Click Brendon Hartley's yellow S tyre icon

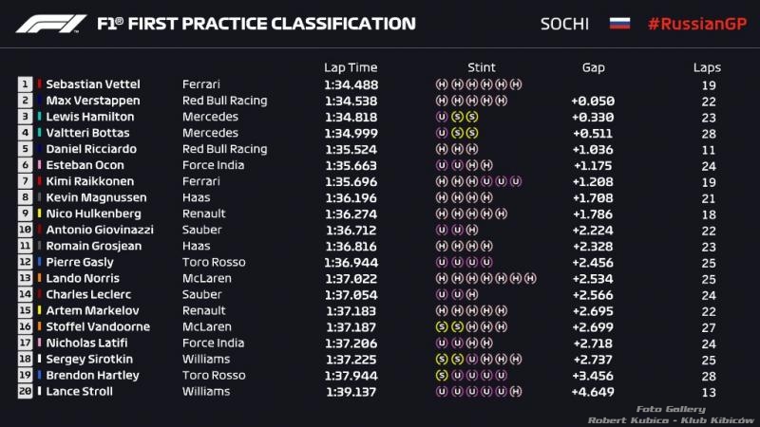(441, 375)
